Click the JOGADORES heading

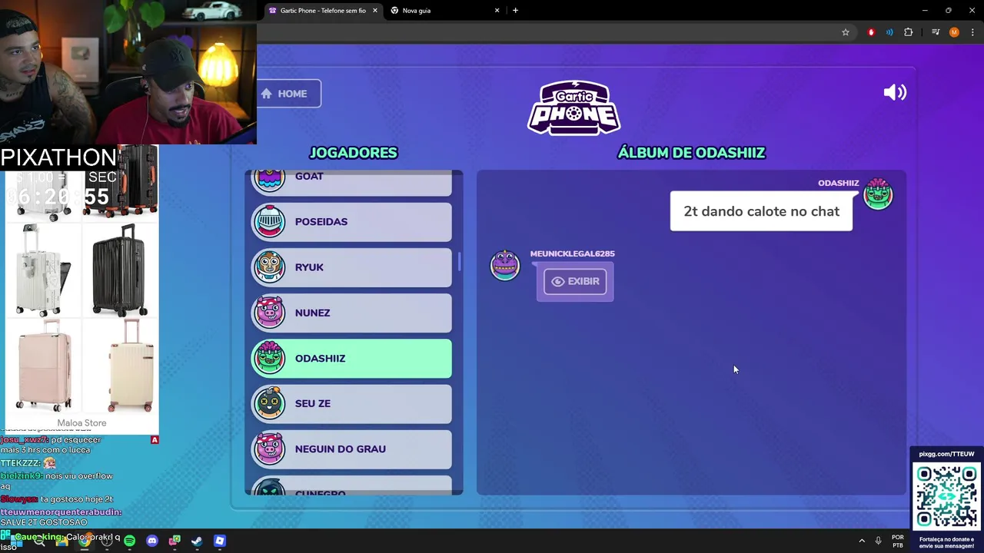(353, 153)
